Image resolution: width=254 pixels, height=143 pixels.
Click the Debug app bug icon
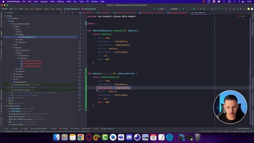[x=194, y=9]
